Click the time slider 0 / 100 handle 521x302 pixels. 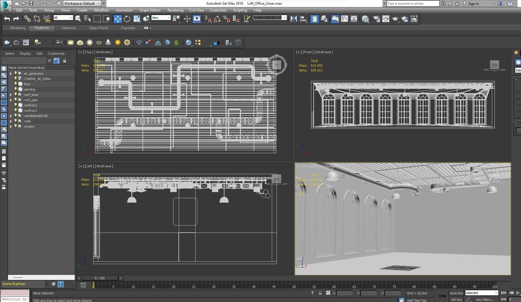point(100,278)
